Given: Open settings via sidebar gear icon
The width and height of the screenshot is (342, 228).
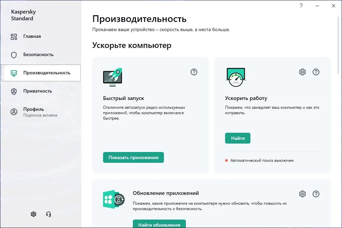Looking at the screenshot, I should (33, 214).
